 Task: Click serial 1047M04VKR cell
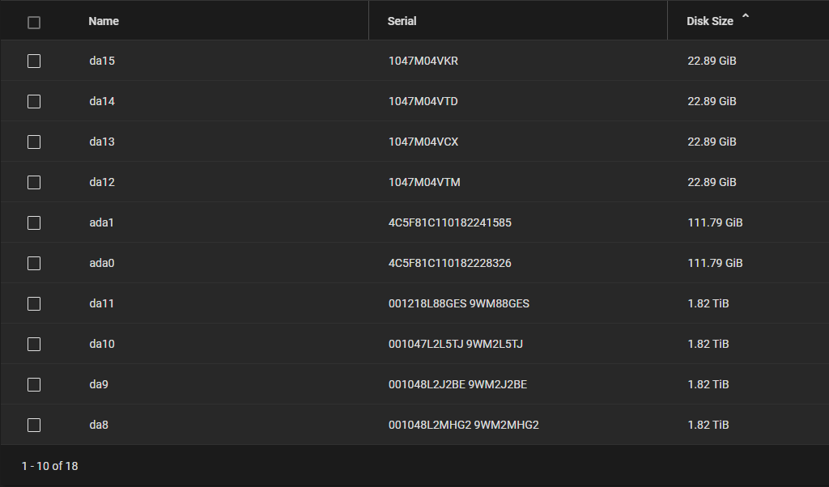point(423,61)
